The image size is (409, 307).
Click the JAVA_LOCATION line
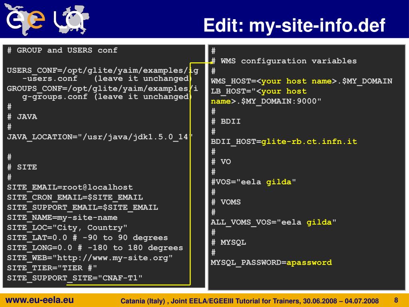pyautogui.click(x=99, y=137)
